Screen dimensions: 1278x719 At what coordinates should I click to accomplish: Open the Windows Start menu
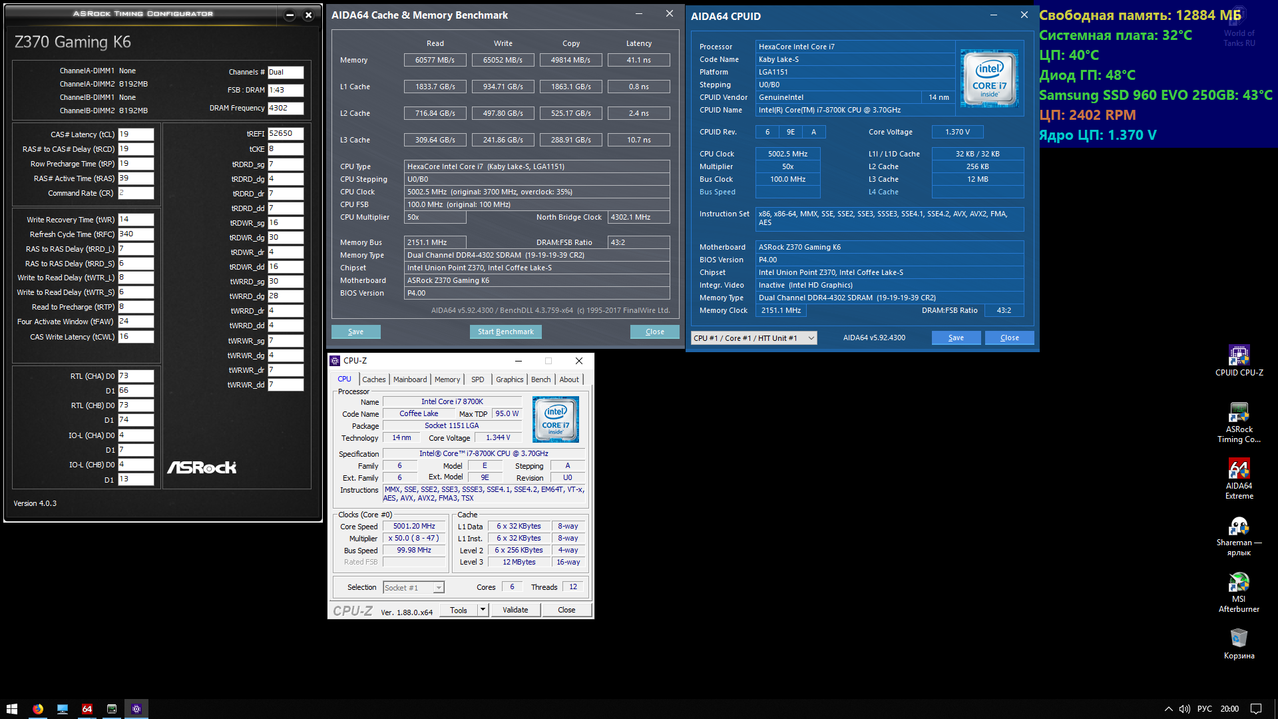click(11, 709)
